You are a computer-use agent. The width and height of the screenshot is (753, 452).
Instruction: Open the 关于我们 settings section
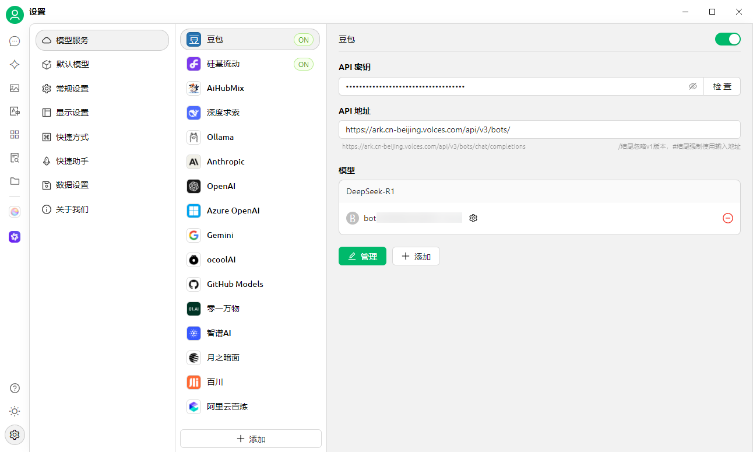click(x=102, y=209)
